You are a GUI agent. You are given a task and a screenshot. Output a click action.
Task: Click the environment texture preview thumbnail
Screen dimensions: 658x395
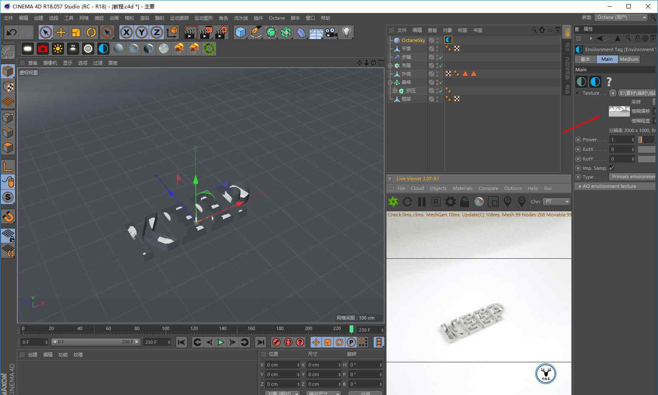tap(619, 111)
